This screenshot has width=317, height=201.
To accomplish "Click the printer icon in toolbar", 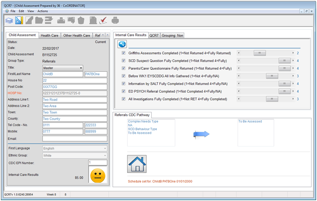I will (115, 20).
